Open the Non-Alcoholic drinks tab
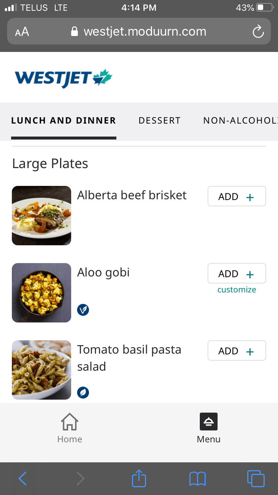The width and height of the screenshot is (278, 495). point(240,121)
